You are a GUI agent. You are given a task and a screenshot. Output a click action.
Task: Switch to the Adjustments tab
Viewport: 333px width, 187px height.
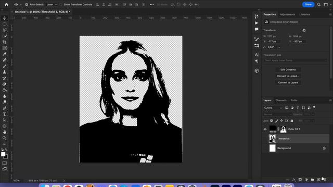[x=287, y=15]
